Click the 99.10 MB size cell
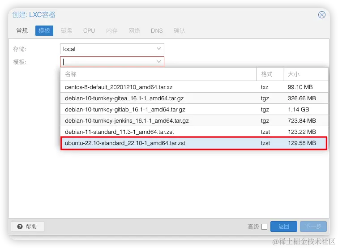Image resolution: width=338 pixels, height=248 pixels. 300,87
